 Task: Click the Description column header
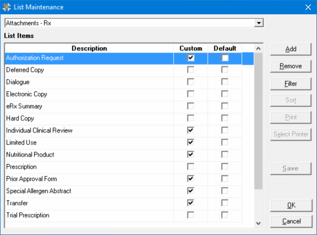(89, 48)
